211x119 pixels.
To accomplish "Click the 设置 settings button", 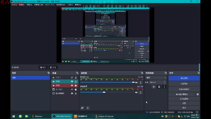I will click(184, 103).
